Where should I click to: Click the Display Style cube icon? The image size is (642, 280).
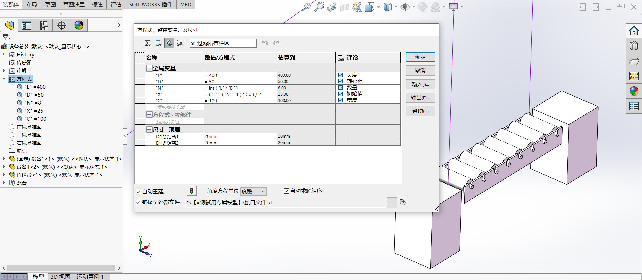(387, 7)
